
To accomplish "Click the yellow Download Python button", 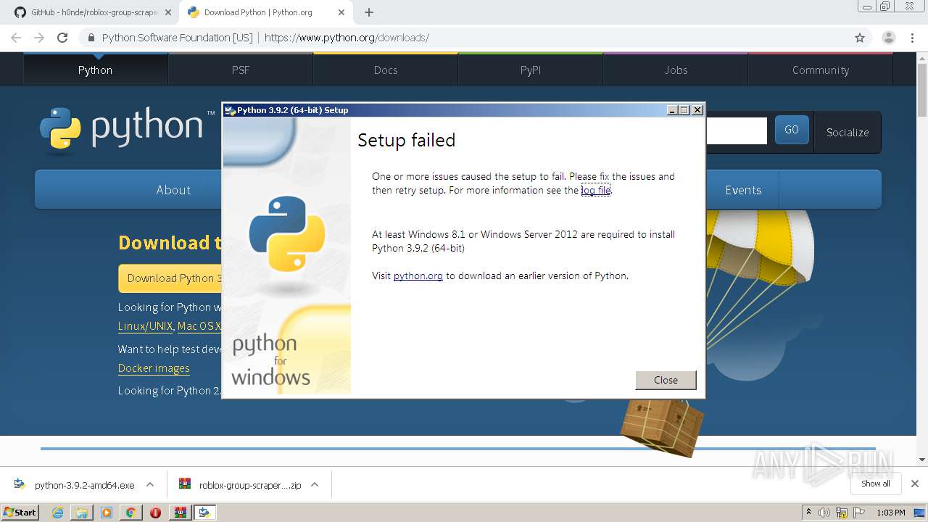I will 170,278.
